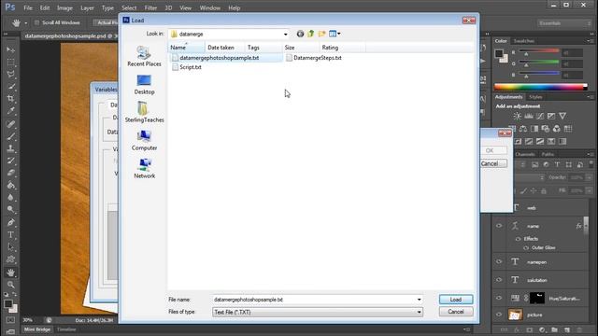
Task: Select the Healing Brush tool
Action: point(10,124)
